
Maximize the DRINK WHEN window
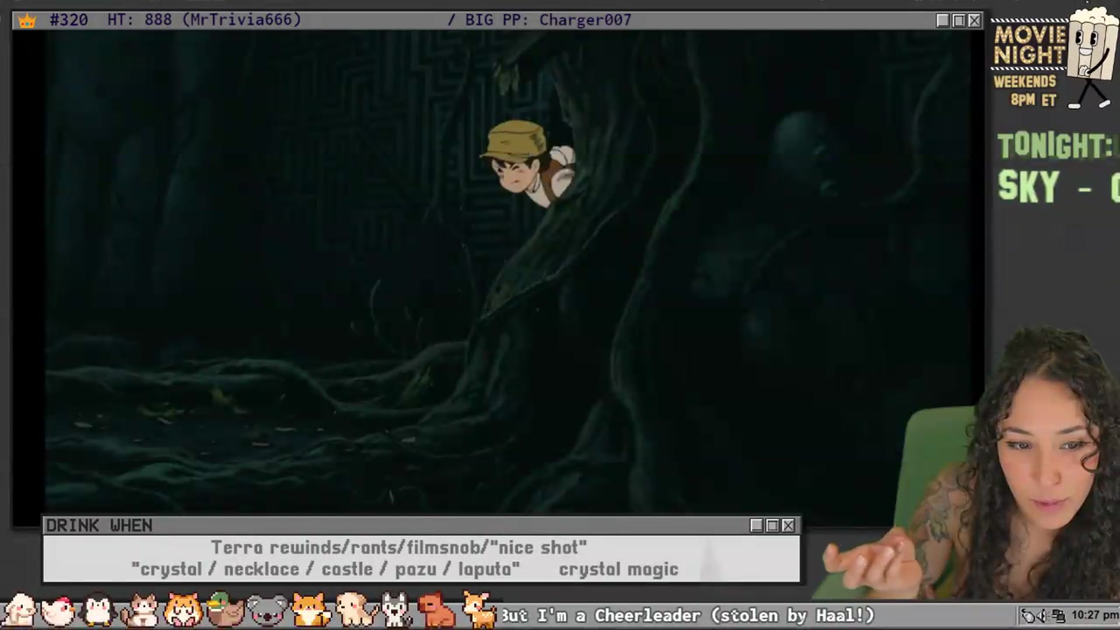[772, 526]
